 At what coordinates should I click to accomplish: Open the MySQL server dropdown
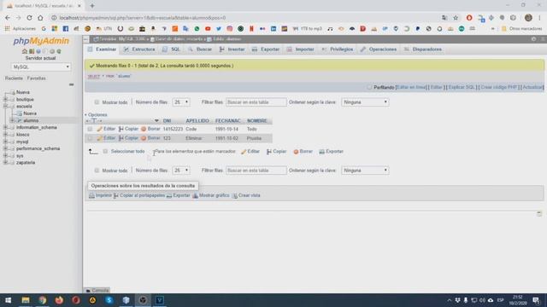[x=41, y=67]
